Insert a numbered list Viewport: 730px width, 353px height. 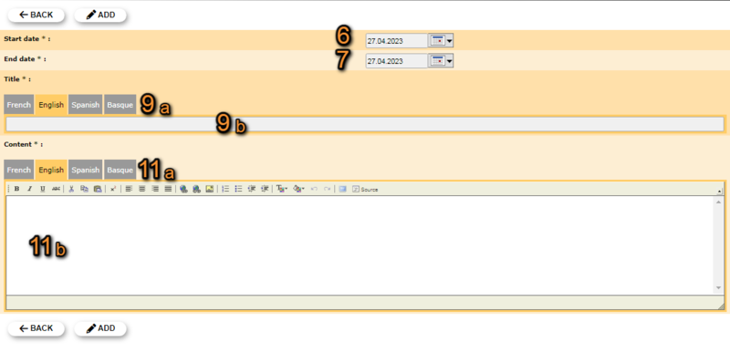(x=225, y=189)
